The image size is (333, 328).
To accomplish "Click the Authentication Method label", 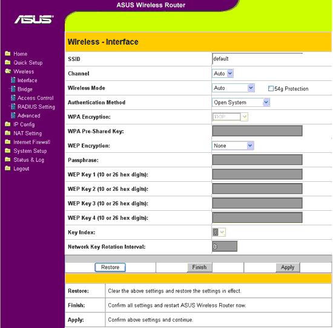I will tap(97, 102).
